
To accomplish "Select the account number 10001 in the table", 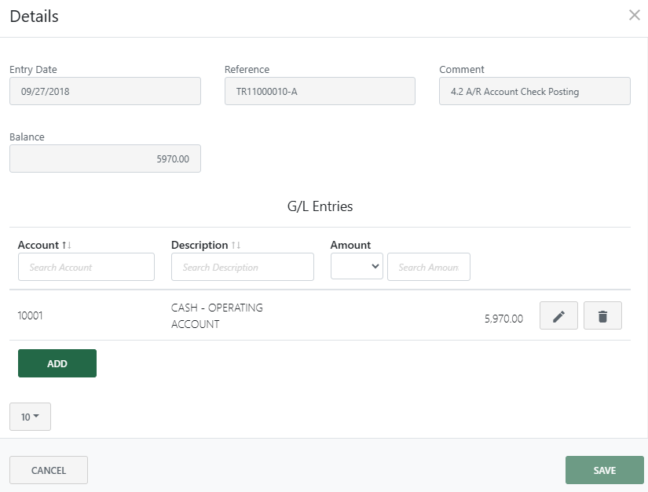I will pos(31,315).
